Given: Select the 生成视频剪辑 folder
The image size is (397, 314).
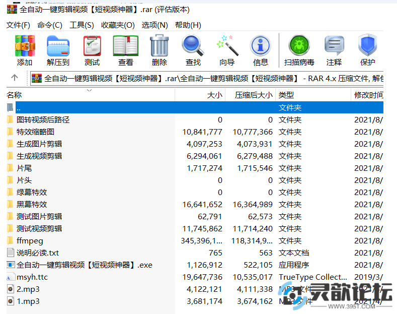Looking at the screenshot, I should point(39,156).
